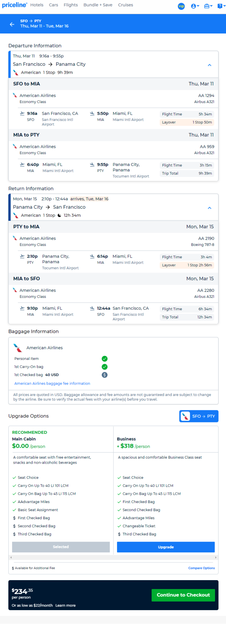The height and width of the screenshot is (624, 226).
Task: Open the help question mark icon
Action: 220,6
